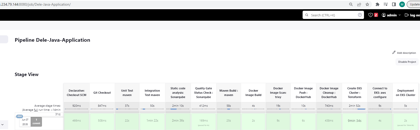
Task: Select Docker Image Scan: trivy header
Action: (x=278, y=93)
